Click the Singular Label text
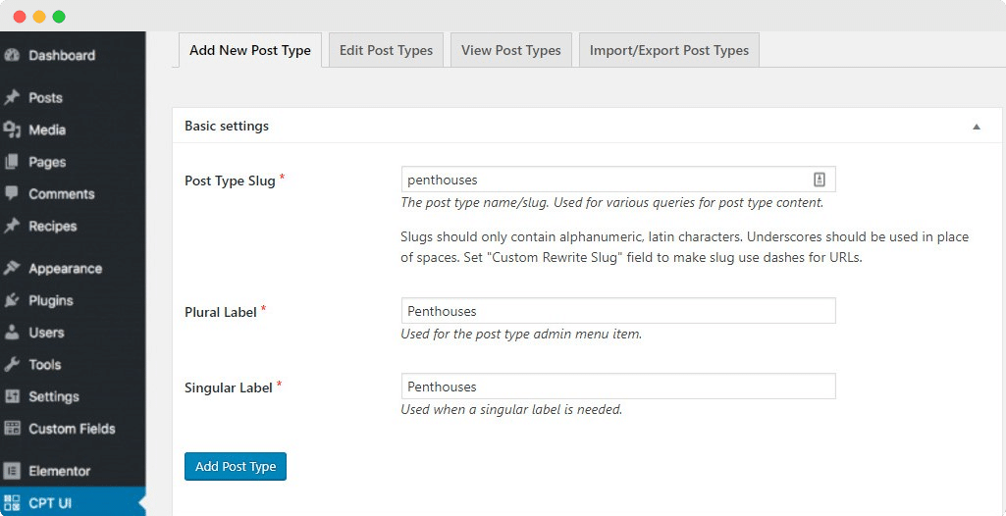The height and width of the screenshot is (516, 1006). click(x=229, y=387)
